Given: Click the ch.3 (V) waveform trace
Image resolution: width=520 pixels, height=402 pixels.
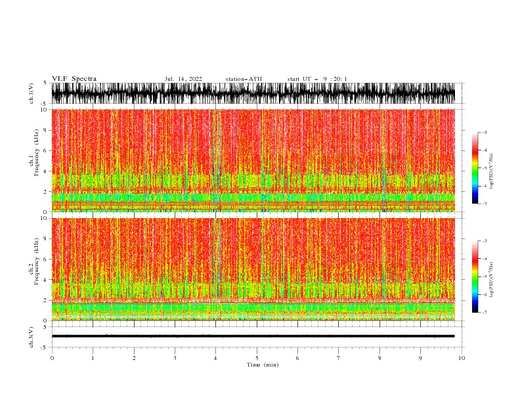Looking at the screenshot, I should tap(253, 336).
